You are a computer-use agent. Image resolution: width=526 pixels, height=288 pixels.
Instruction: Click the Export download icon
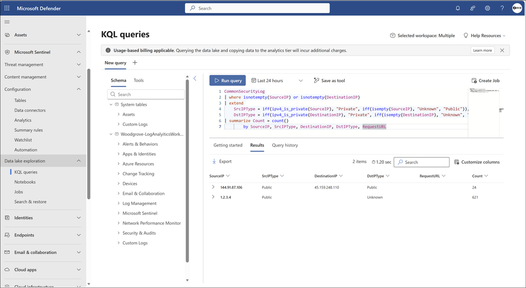(214, 161)
